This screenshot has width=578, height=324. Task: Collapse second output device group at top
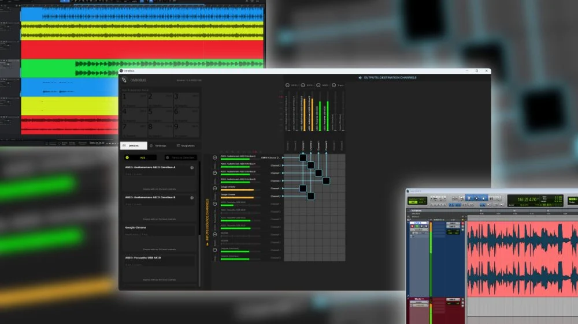tap(303, 85)
